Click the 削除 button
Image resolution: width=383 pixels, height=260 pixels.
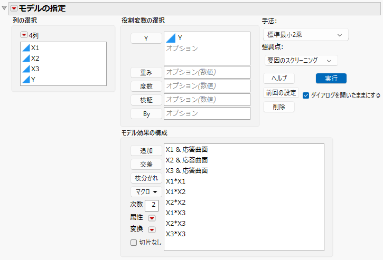click(279, 107)
